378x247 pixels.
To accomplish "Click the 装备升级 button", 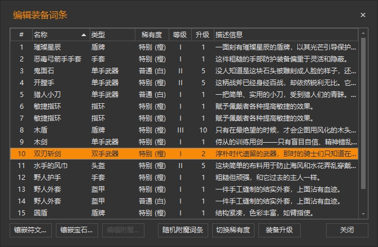I will coord(279,231).
